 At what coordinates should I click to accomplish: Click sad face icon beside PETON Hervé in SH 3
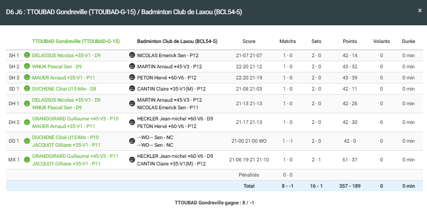coord(132,77)
